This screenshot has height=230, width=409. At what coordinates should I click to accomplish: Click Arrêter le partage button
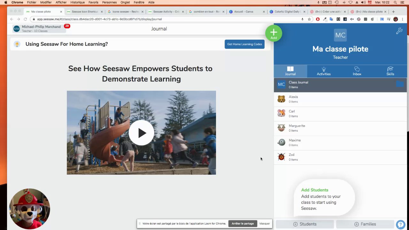pos(243,224)
